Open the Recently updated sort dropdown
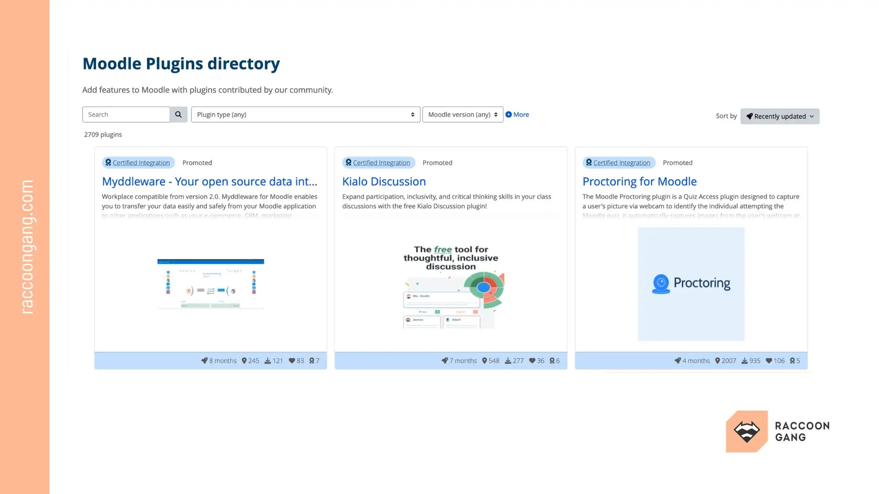879x494 pixels. click(x=779, y=116)
